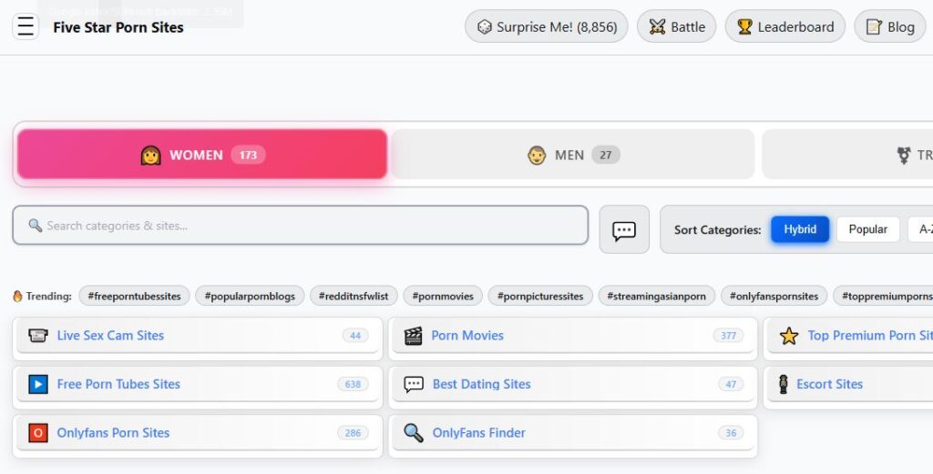Switch to the partially visible TR tab
Image resolution: width=933 pixels, height=474 pixels.
[x=848, y=155]
